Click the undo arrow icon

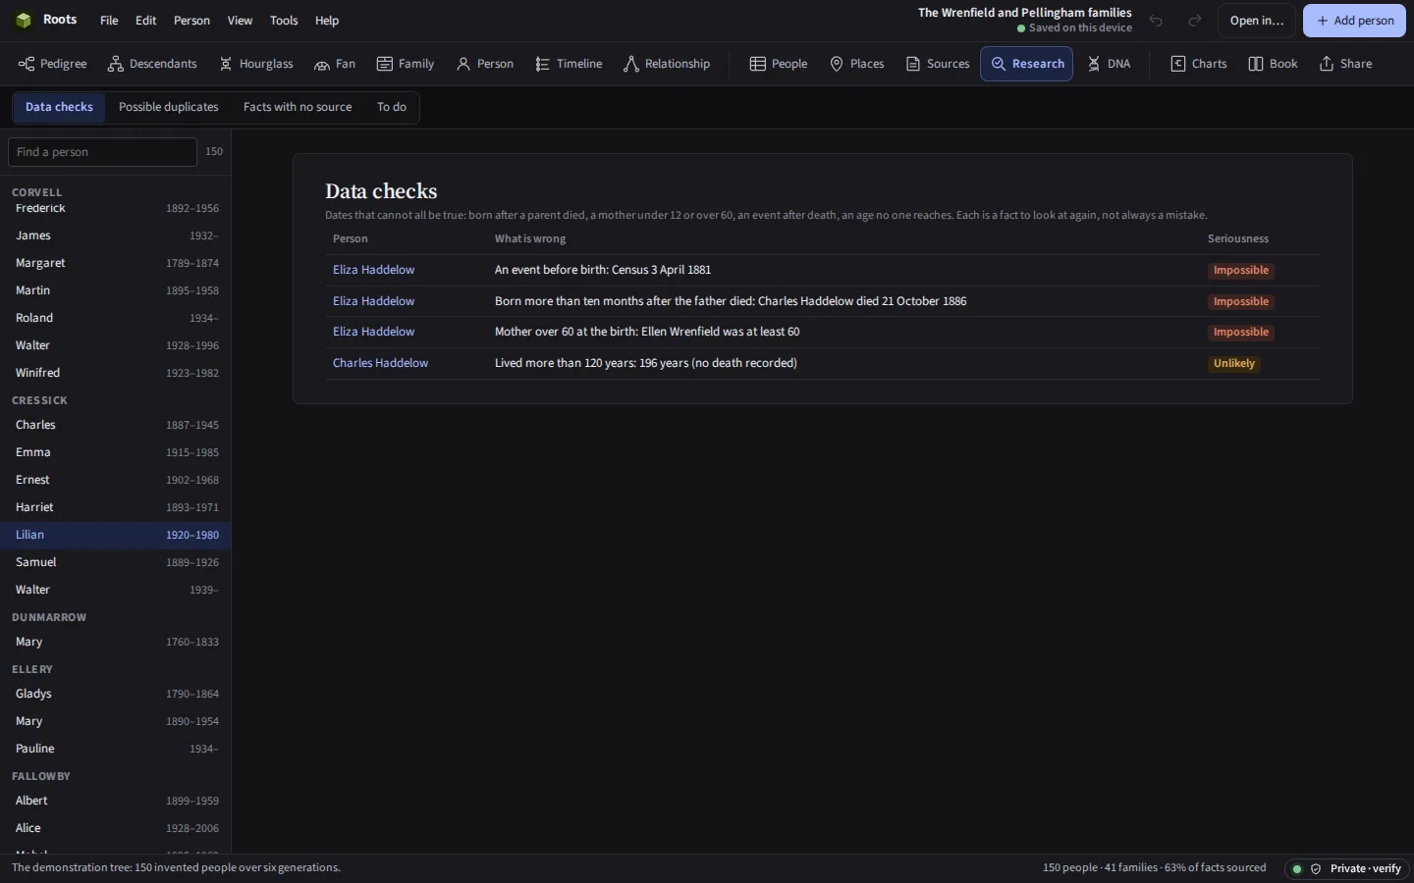[x=1156, y=21]
